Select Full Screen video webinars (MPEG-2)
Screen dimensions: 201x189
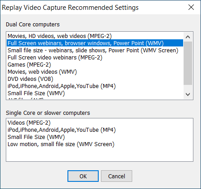point(95,58)
